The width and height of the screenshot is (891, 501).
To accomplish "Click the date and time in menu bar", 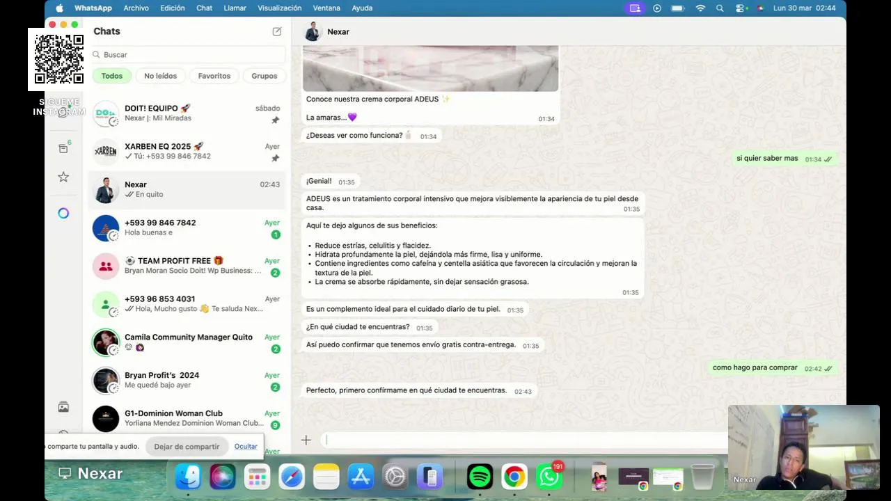I will (805, 8).
